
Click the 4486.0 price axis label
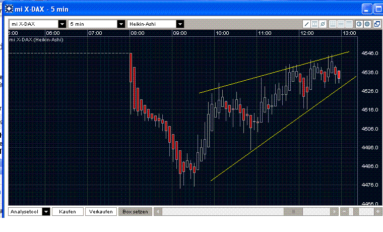point(370,166)
